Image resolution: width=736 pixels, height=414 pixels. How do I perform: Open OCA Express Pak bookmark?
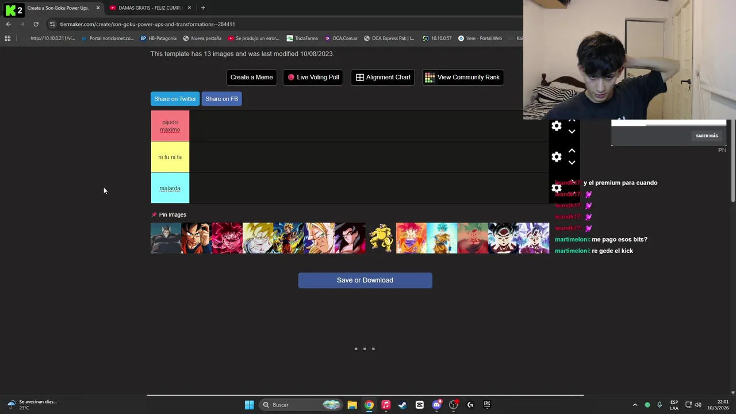point(389,39)
